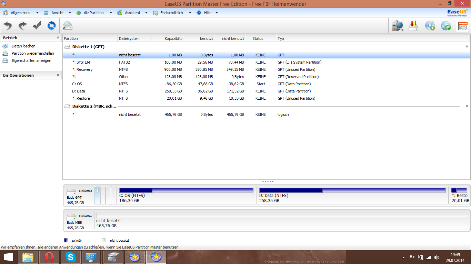Click the nicht besetzt legend swatch
Screen dimensions: 471x264
104,240
